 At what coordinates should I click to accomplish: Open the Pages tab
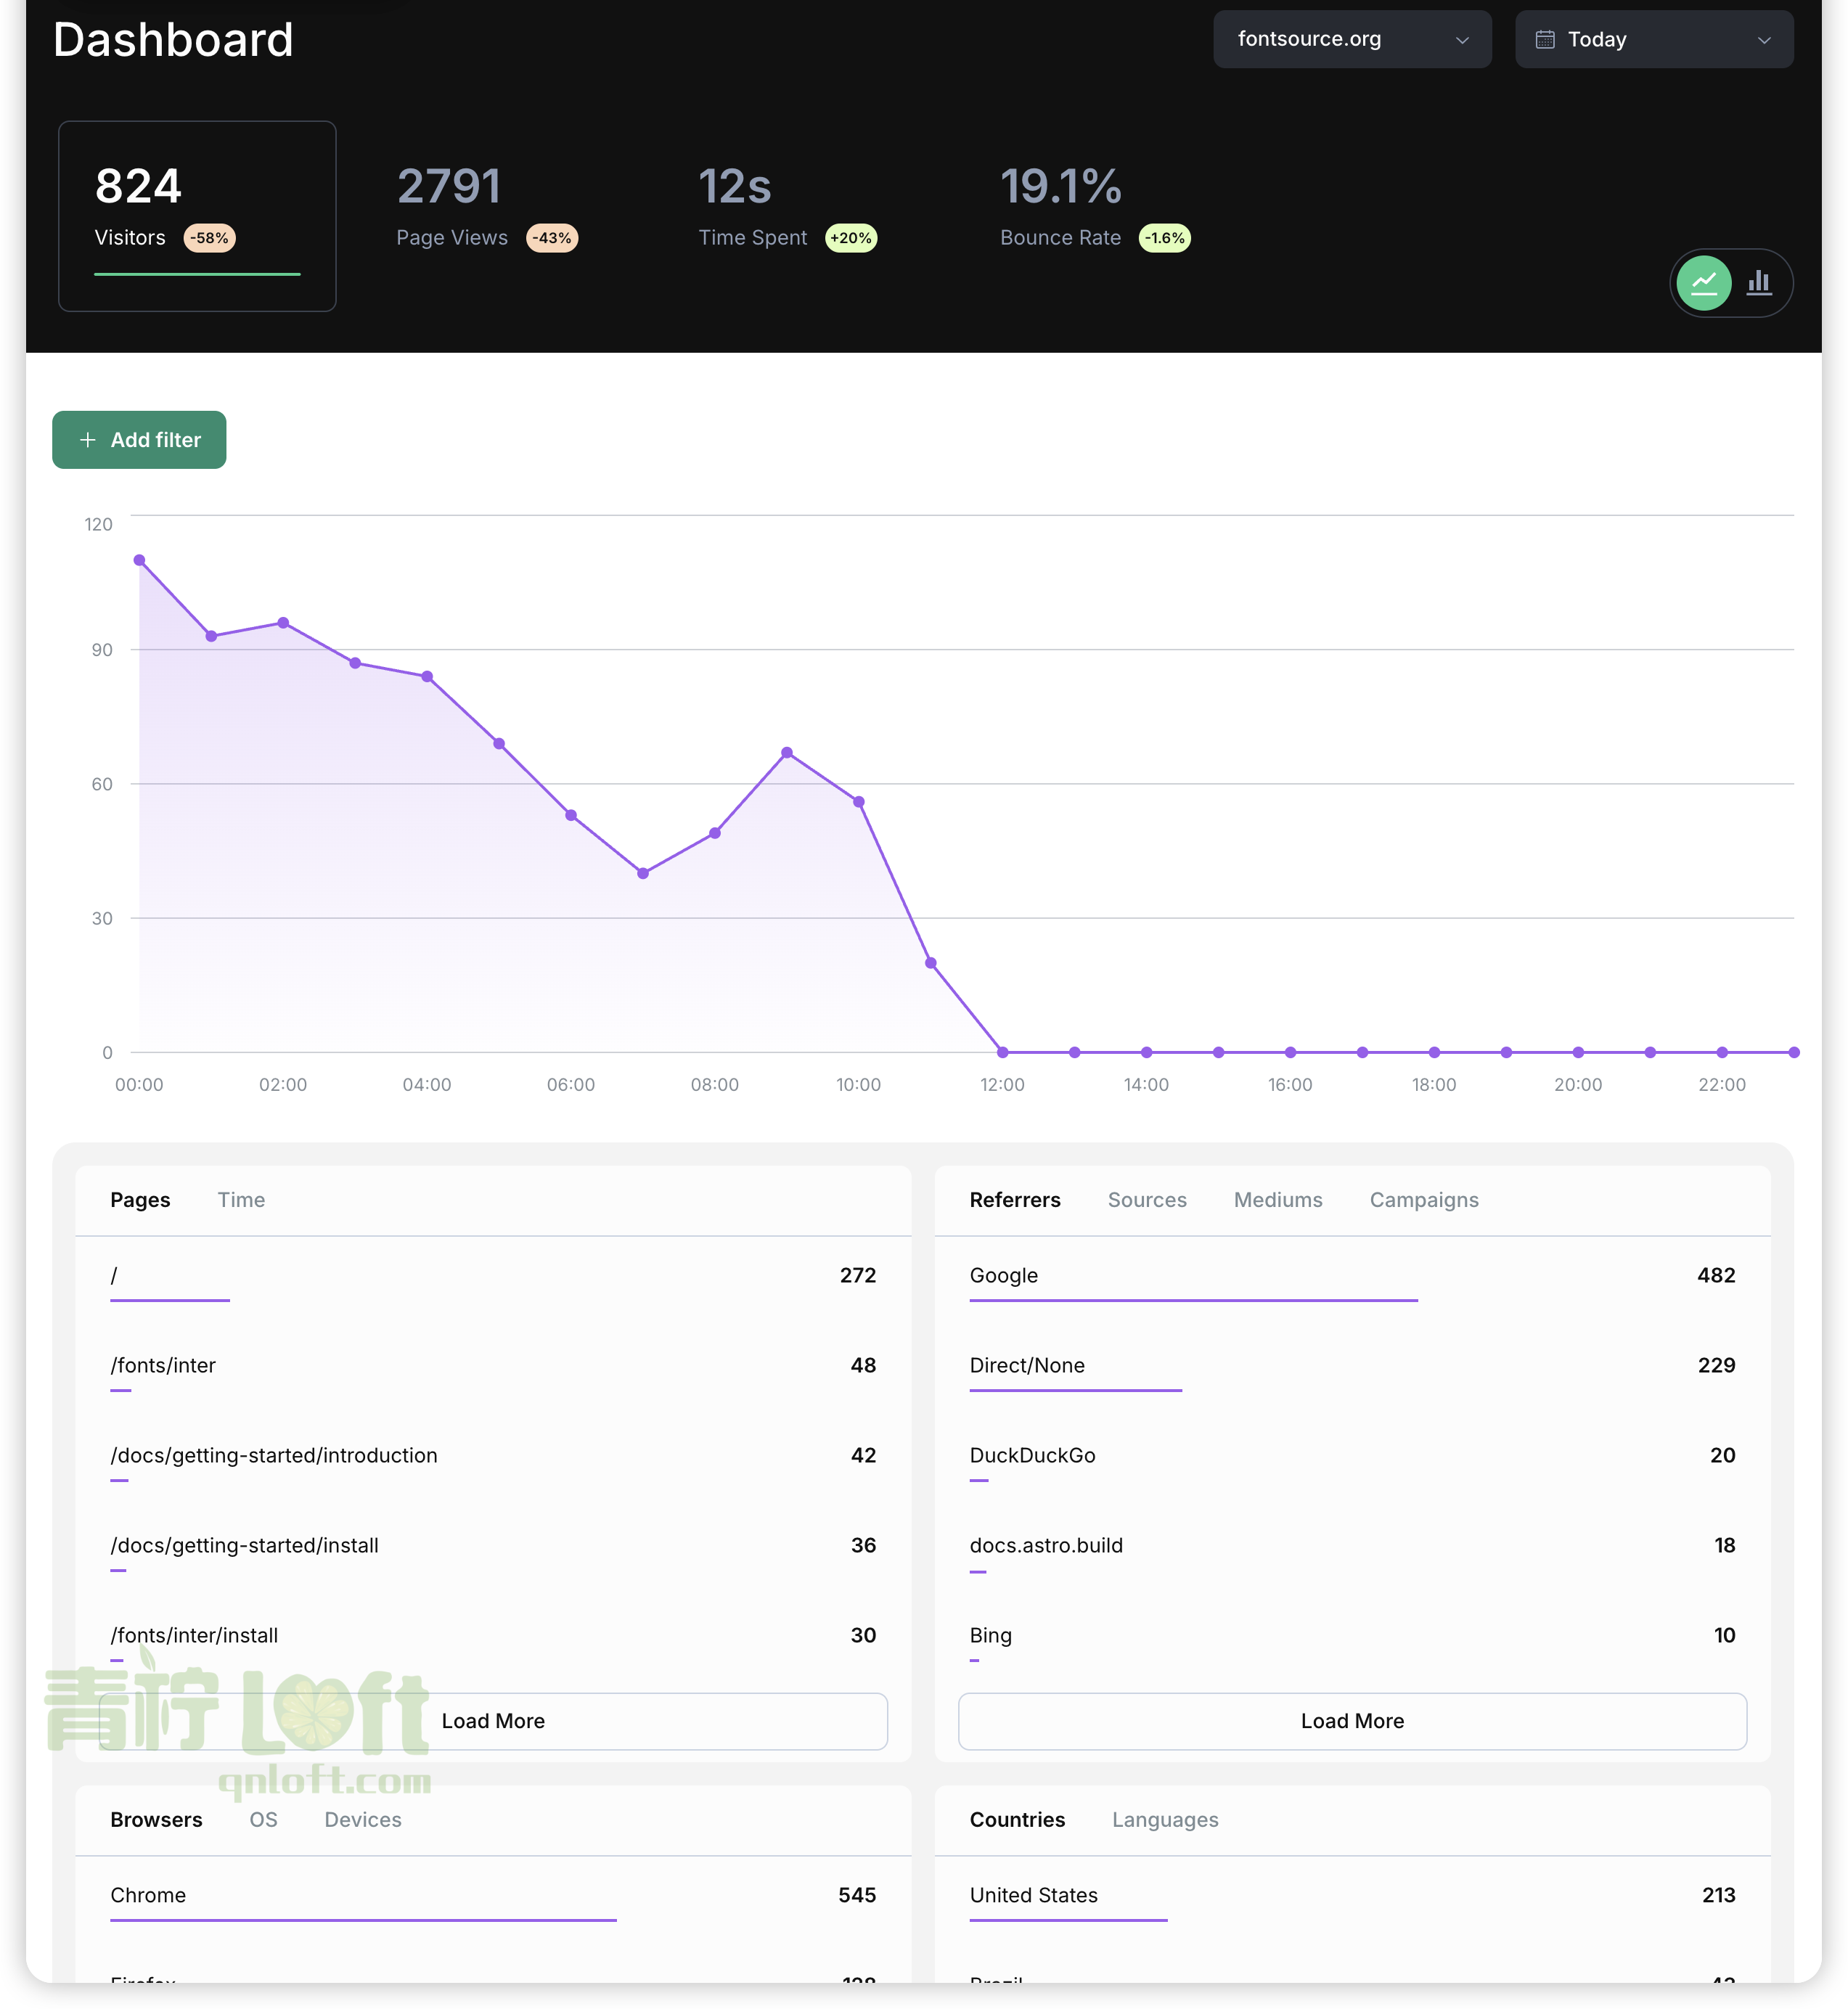click(x=140, y=1200)
